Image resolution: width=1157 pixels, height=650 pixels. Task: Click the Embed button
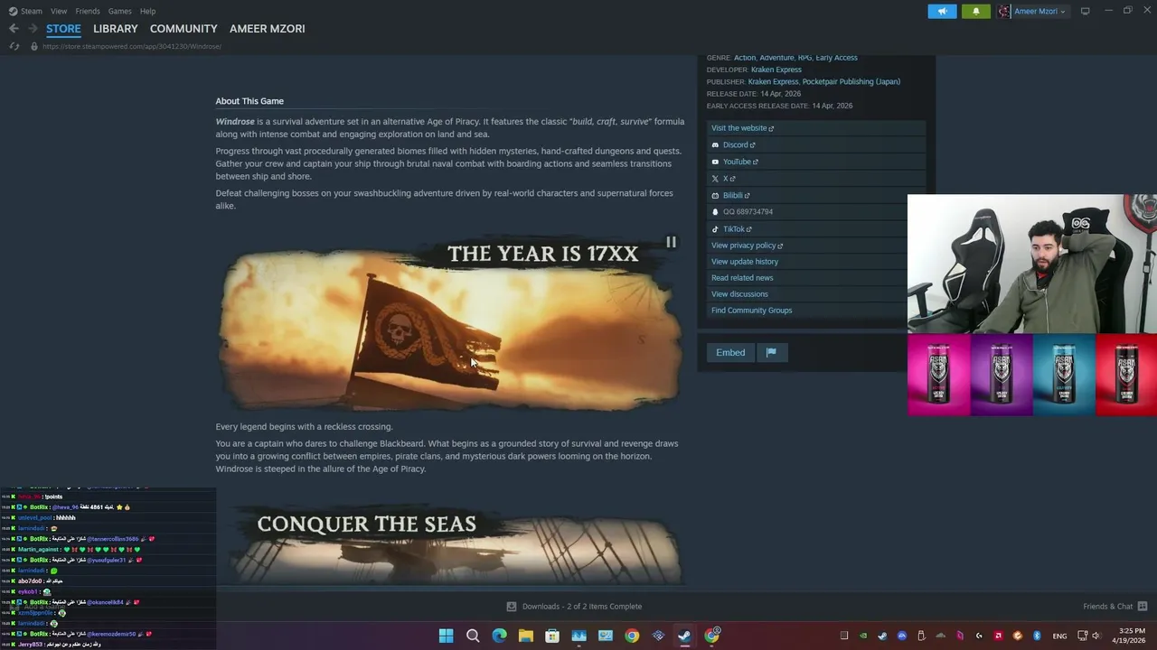coord(730,352)
